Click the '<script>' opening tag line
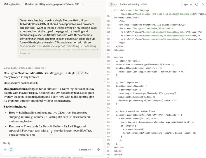 pyautogui.click(x=118, y=57)
